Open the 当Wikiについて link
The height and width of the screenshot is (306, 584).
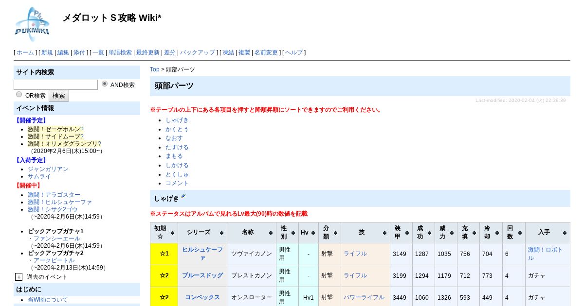coord(48,300)
